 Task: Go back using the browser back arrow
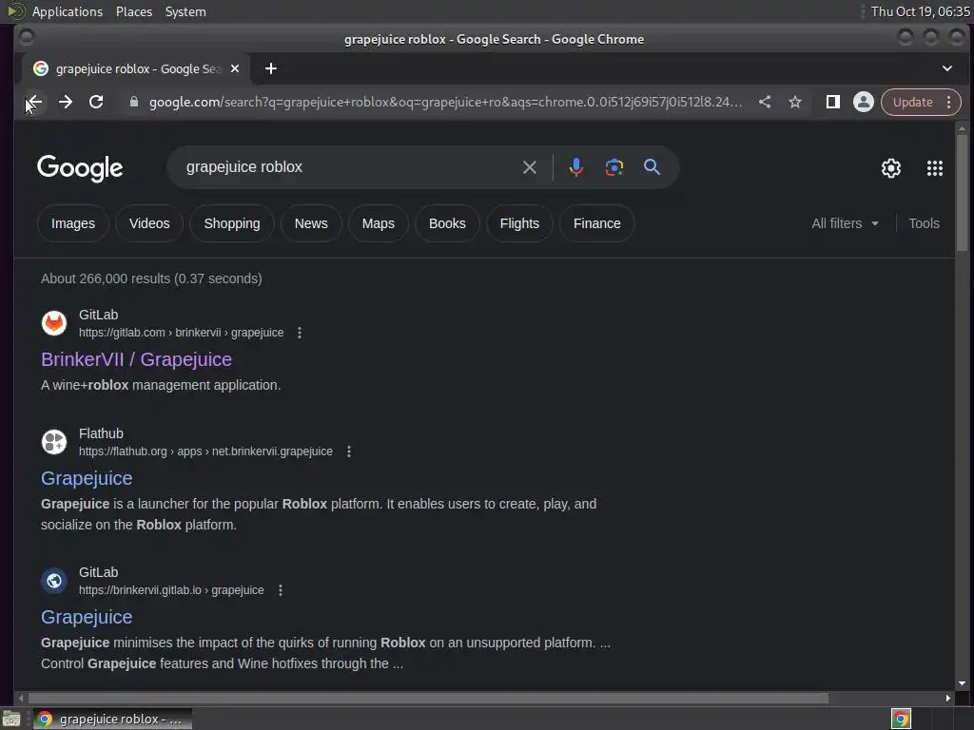pos(34,102)
